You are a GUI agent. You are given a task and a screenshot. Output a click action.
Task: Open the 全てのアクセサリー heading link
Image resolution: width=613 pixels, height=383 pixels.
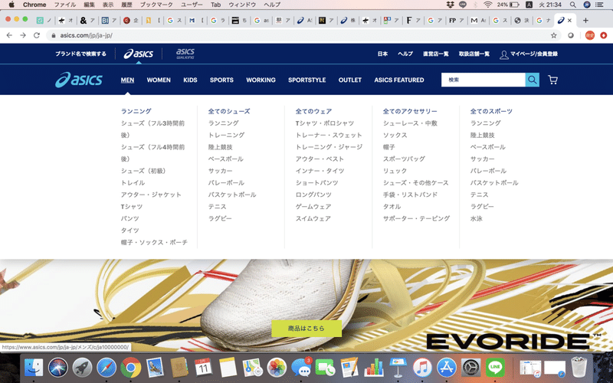410,111
